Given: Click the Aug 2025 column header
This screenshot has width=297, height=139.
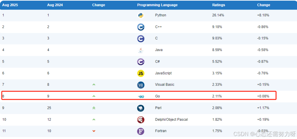Looking at the screenshot, I should tap(10, 5).
